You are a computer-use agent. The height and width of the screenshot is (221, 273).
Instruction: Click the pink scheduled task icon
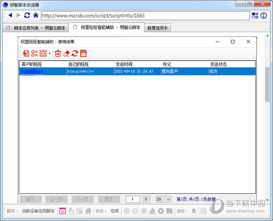pos(63,211)
